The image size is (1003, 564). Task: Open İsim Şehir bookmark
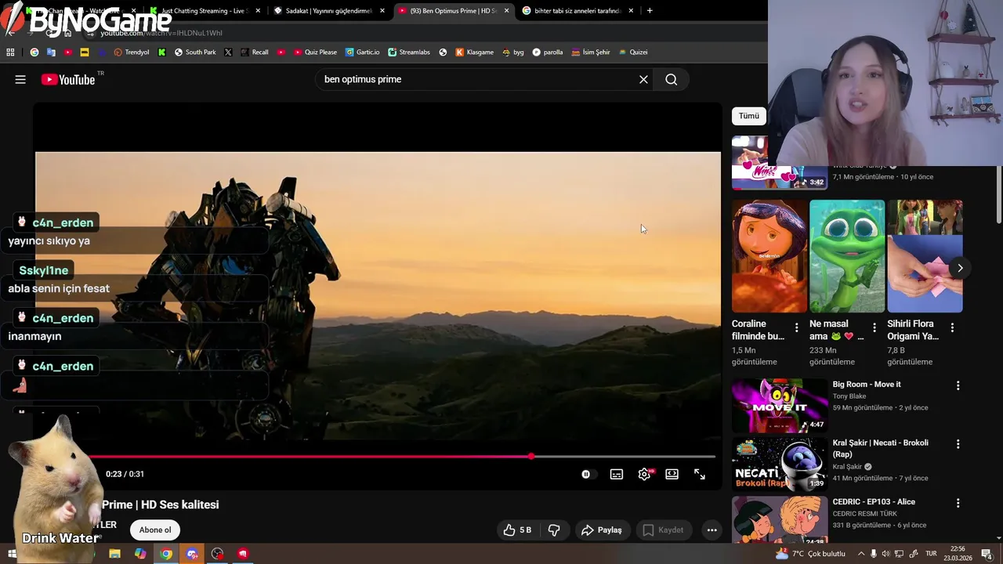[x=591, y=52]
